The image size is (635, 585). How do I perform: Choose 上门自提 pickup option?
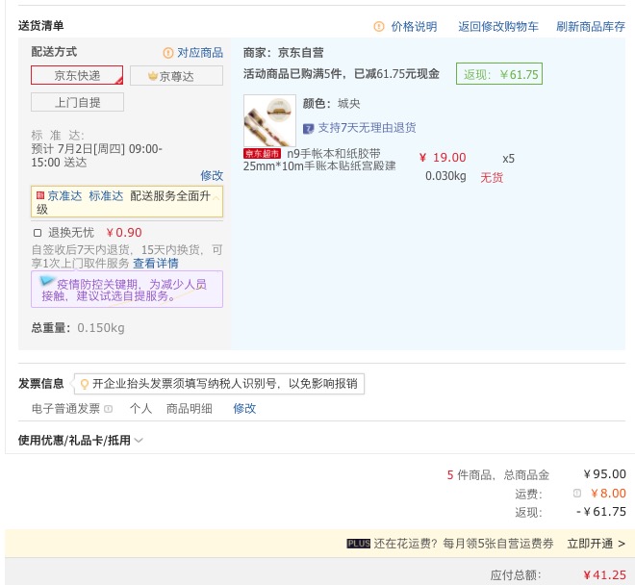[77, 102]
